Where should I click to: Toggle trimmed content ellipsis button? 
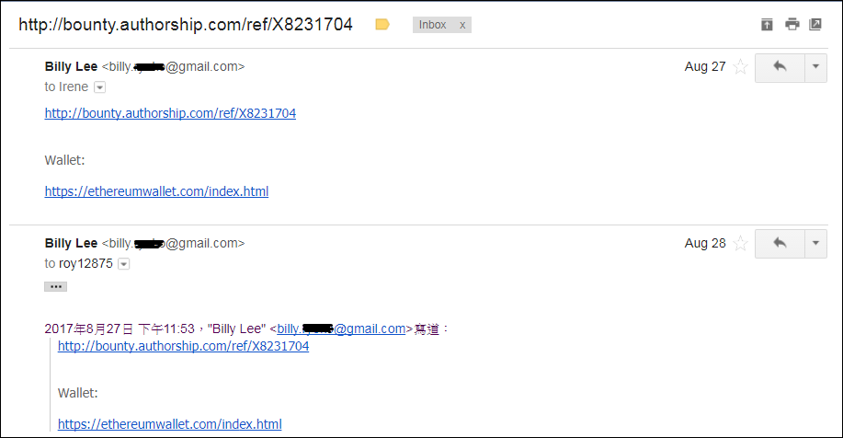coord(55,286)
